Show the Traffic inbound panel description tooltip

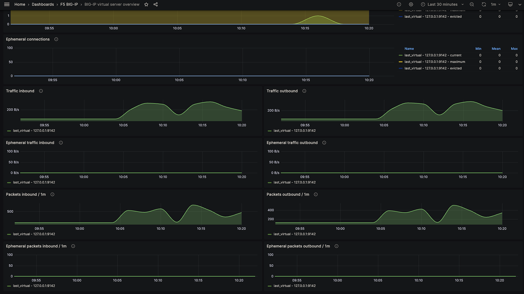pos(41,91)
